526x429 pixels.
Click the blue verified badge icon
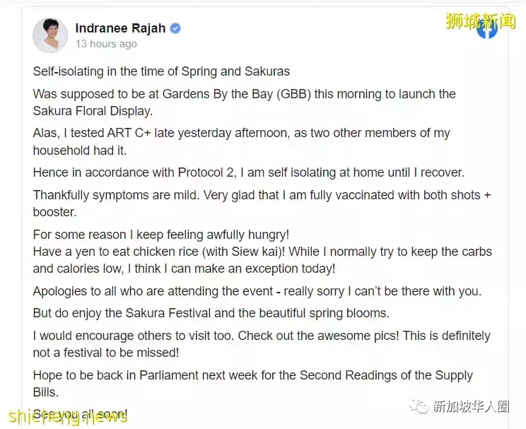coord(175,28)
